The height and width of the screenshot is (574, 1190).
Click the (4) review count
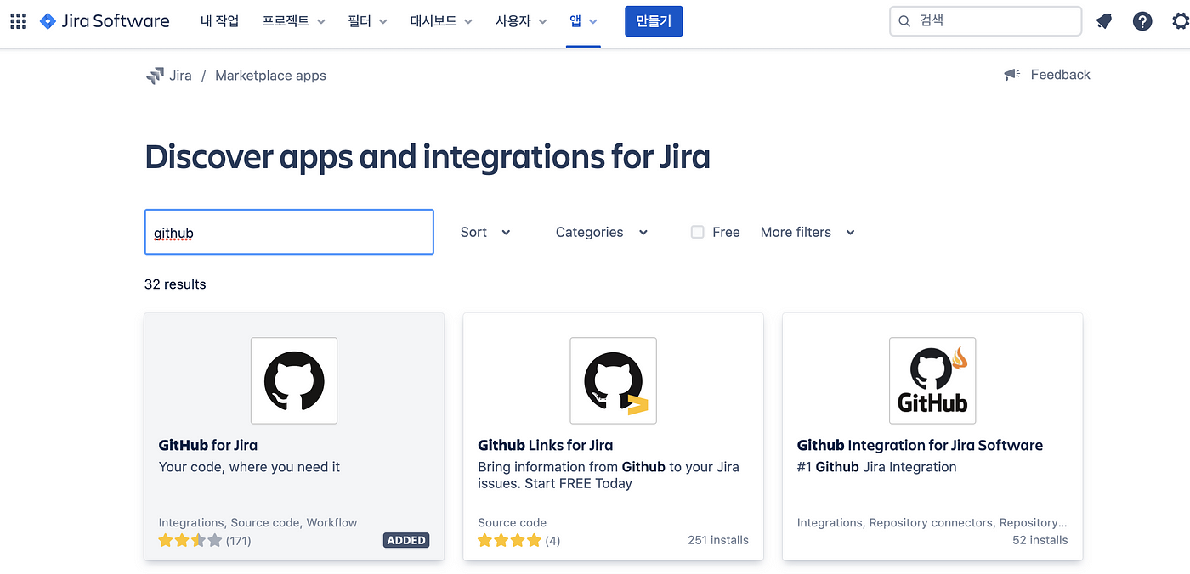click(x=552, y=540)
